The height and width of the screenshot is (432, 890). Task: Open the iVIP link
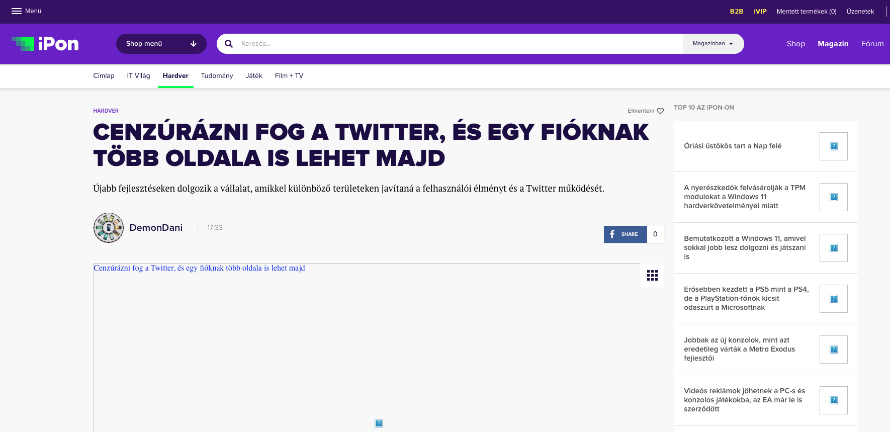(x=760, y=12)
